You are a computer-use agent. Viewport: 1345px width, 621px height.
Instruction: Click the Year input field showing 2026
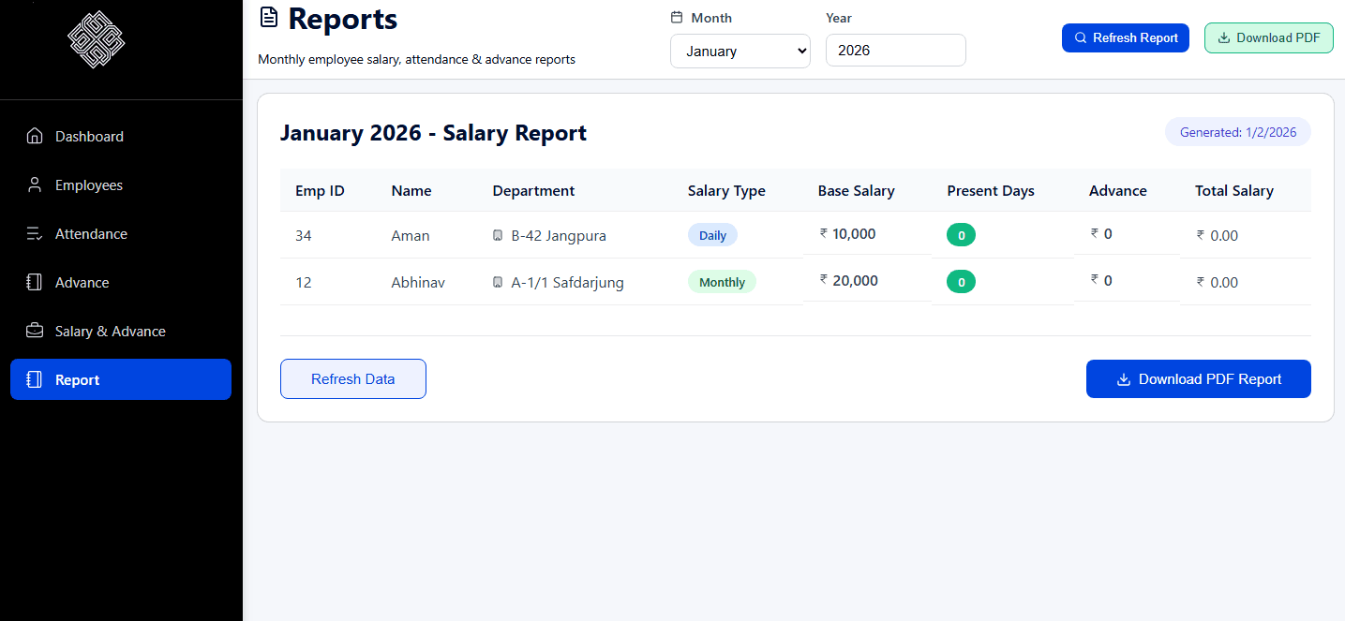(895, 50)
